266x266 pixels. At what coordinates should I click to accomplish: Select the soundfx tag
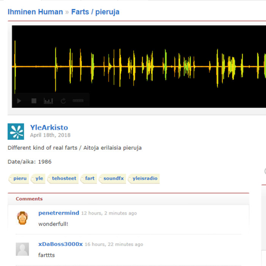pyautogui.click(x=112, y=179)
